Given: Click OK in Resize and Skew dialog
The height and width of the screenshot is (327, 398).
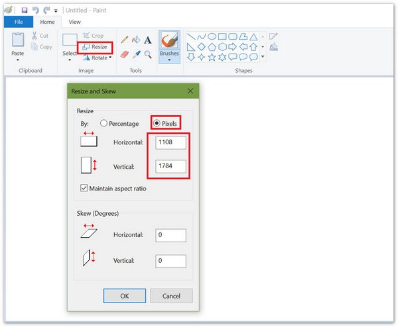Looking at the screenshot, I should coord(124,296).
